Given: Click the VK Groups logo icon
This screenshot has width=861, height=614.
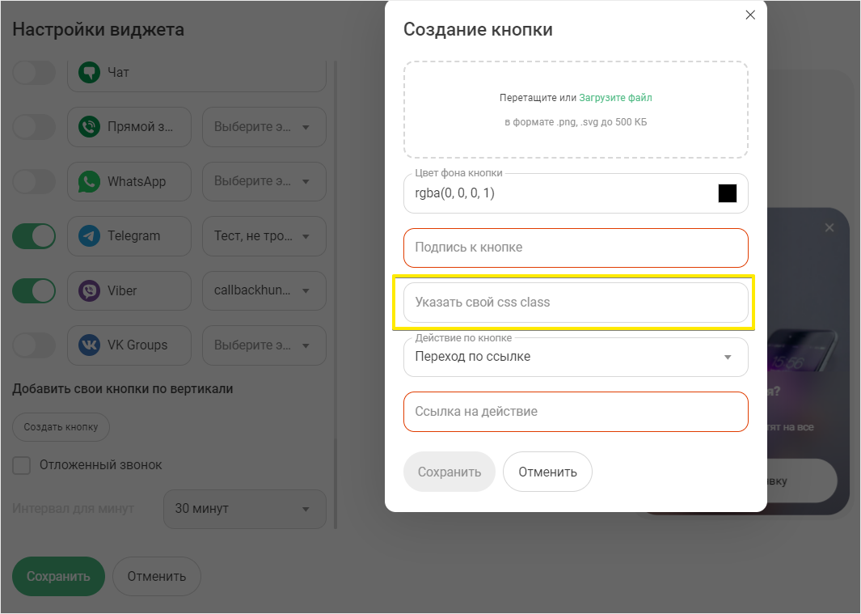Looking at the screenshot, I should coord(89,345).
